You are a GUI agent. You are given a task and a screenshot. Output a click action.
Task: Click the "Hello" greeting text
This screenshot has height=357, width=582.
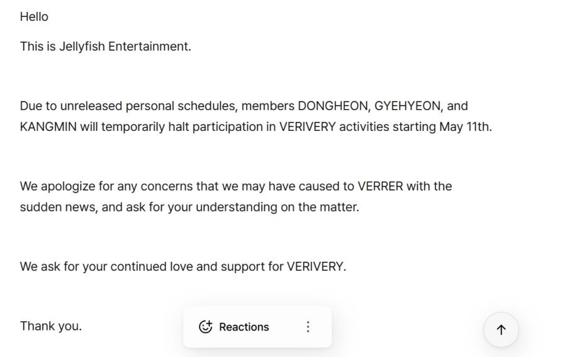(x=34, y=16)
